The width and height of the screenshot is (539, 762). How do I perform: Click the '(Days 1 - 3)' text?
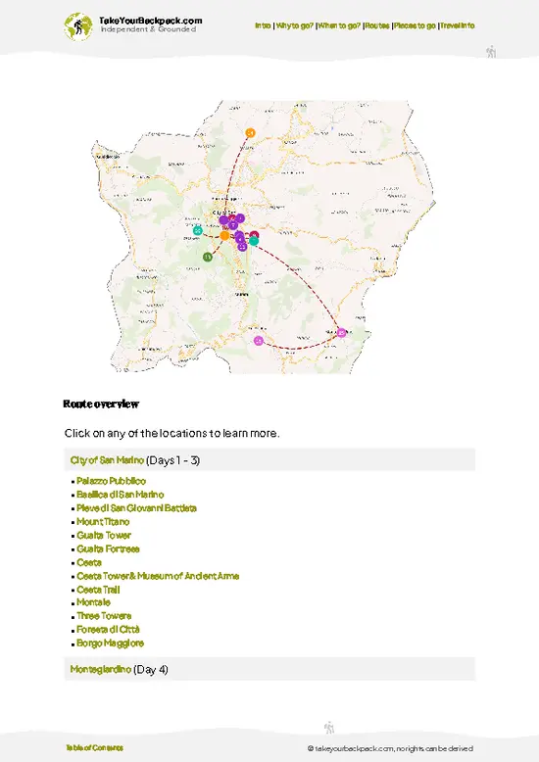pos(172,460)
